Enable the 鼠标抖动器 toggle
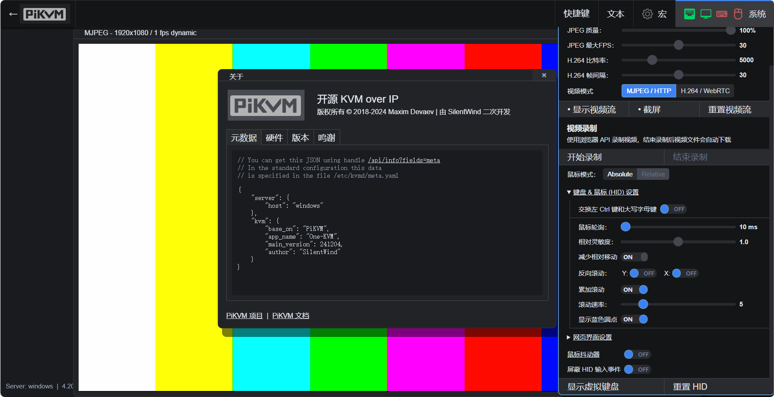Screen dimensions: 774x397 point(637,355)
